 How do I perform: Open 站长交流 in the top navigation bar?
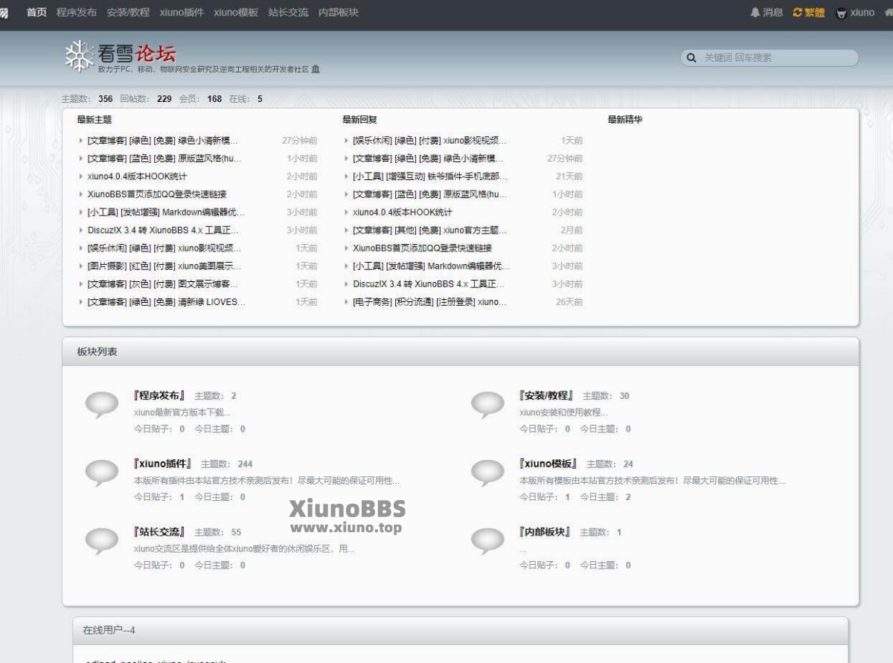(x=289, y=13)
